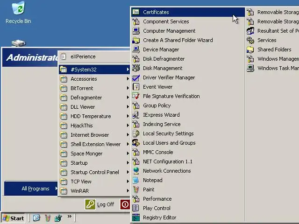Open Windows Management entry
Viewport: 299px width, 224px height.
tap(273, 59)
